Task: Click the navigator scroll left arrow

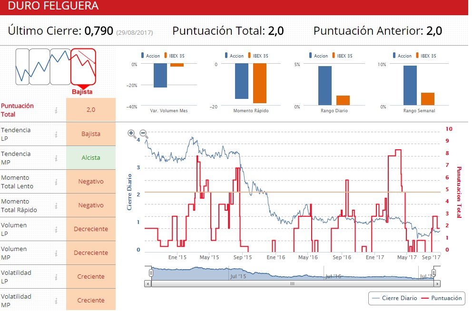Action: [x=148, y=283]
